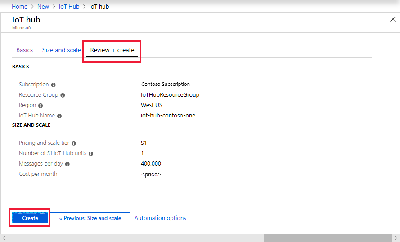Select the 'iot-hub-contoso-one' name value

point(168,116)
